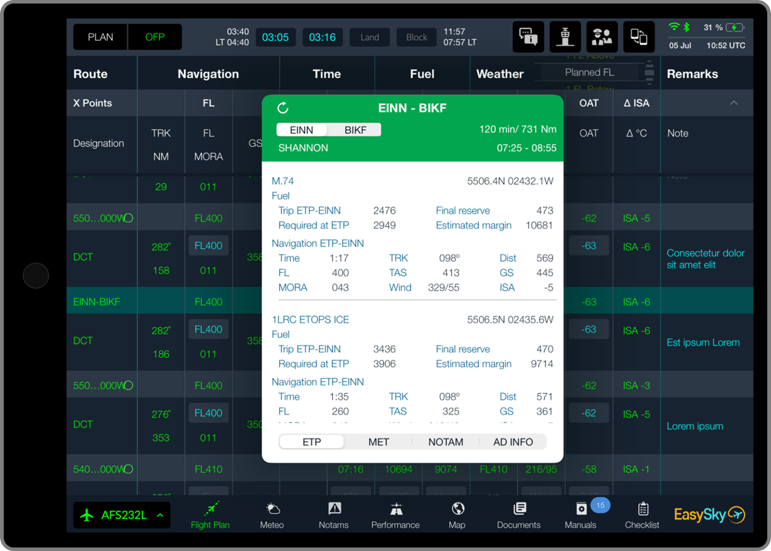
Task: Click the M.74 section title
Action: (283, 181)
